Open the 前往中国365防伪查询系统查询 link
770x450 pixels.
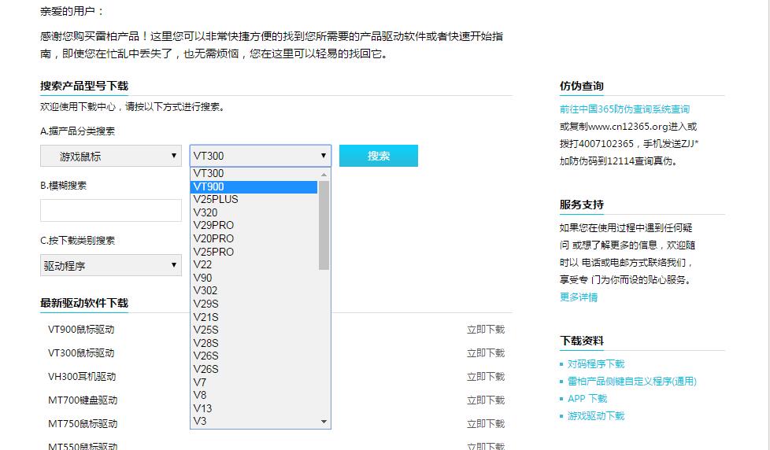[624, 109]
